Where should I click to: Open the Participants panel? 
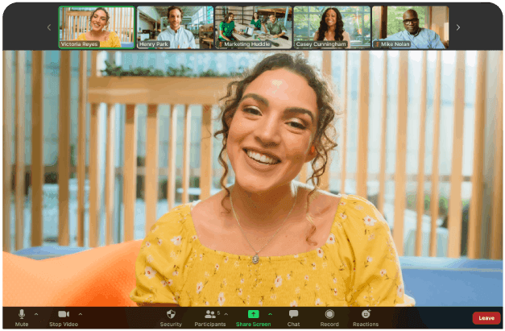coord(210,318)
